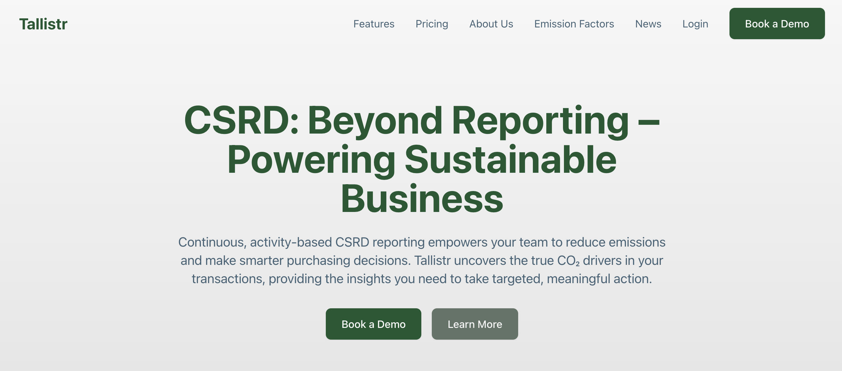Click the word CSRD in the headline
Screen dimensions: 842x371
[236, 120]
